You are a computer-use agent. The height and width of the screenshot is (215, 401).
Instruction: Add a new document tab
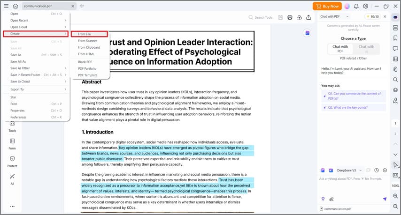click(x=82, y=6)
